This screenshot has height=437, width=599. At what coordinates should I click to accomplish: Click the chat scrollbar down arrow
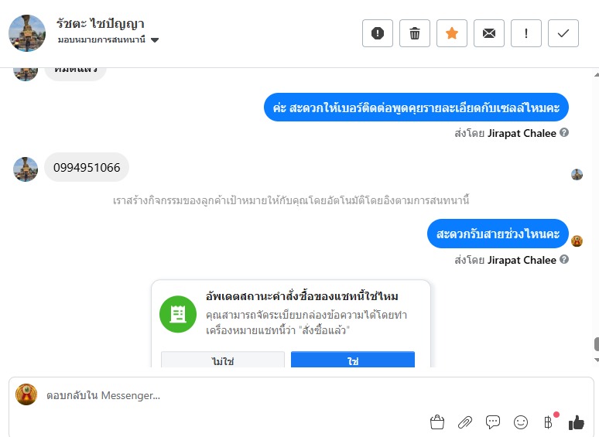point(595,360)
